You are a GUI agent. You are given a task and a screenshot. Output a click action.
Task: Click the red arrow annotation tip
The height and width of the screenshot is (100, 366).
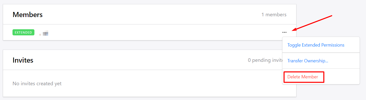point(292,31)
